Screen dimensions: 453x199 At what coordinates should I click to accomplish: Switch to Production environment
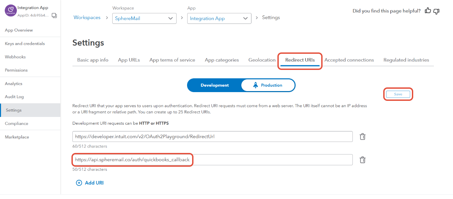tap(268, 85)
